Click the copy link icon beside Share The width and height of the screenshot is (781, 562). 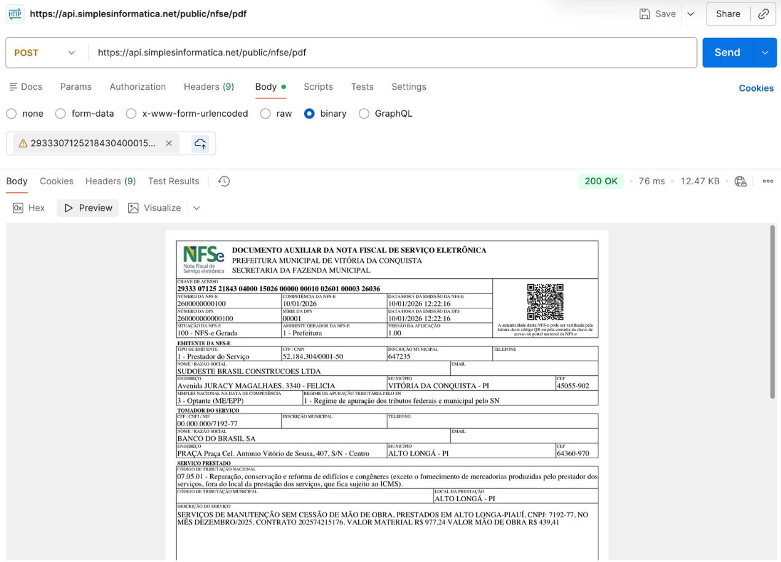click(x=763, y=14)
